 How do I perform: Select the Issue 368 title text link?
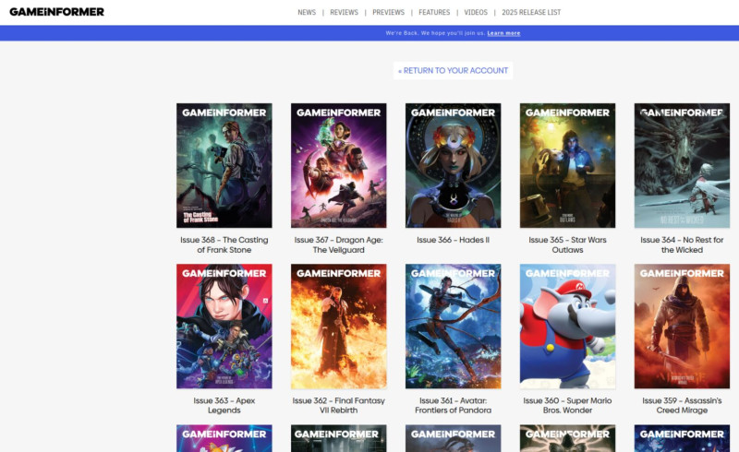pos(224,244)
